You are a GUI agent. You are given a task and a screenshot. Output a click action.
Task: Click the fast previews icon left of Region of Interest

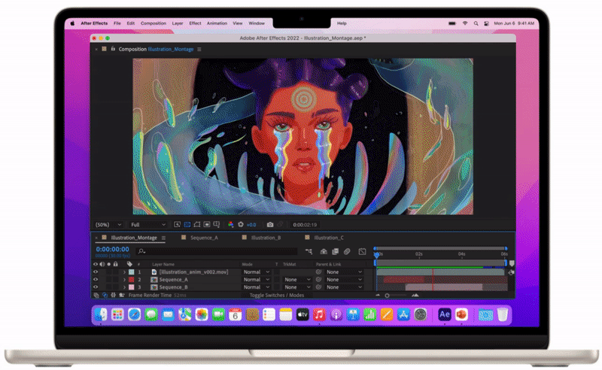click(x=177, y=225)
